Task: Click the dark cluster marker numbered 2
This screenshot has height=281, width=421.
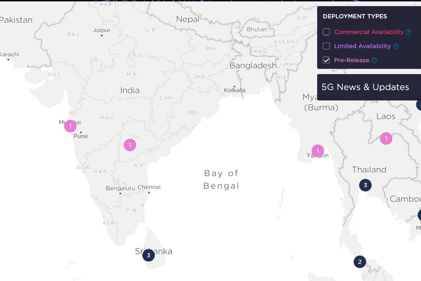Action: (x=360, y=262)
